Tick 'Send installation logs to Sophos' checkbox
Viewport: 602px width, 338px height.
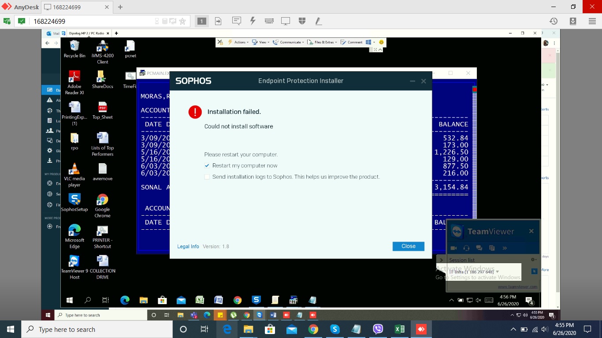207,177
